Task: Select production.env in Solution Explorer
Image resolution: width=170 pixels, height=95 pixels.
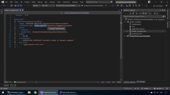Action: pyautogui.click(x=137, y=34)
